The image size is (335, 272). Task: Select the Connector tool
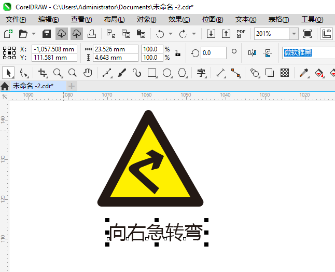pos(235,73)
